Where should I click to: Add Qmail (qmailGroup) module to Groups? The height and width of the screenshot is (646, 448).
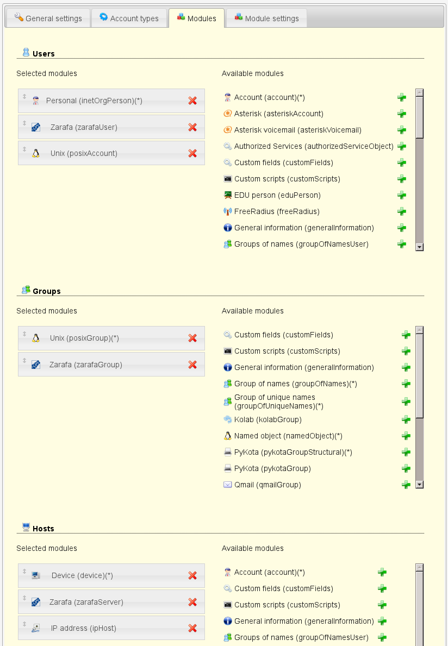[406, 485]
